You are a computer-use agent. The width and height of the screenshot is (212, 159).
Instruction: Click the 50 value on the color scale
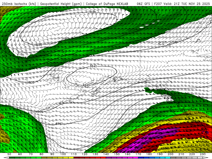click(x=9, y=154)
